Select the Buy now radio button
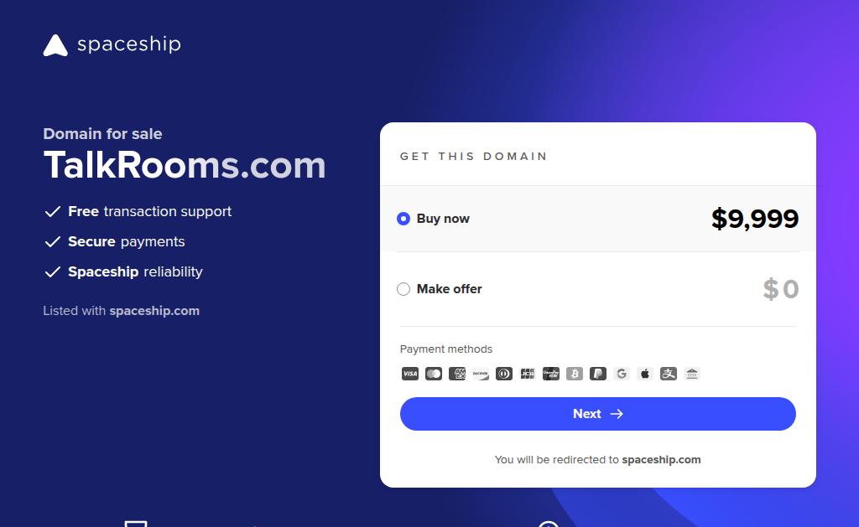This screenshot has width=859, height=527. 403,219
